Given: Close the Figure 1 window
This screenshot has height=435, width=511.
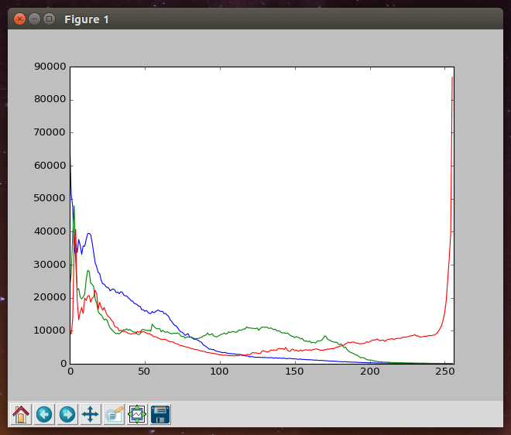Looking at the screenshot, I should coord(19,19).
